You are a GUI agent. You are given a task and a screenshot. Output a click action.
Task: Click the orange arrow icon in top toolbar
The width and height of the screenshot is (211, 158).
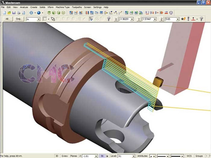[161, 13]
